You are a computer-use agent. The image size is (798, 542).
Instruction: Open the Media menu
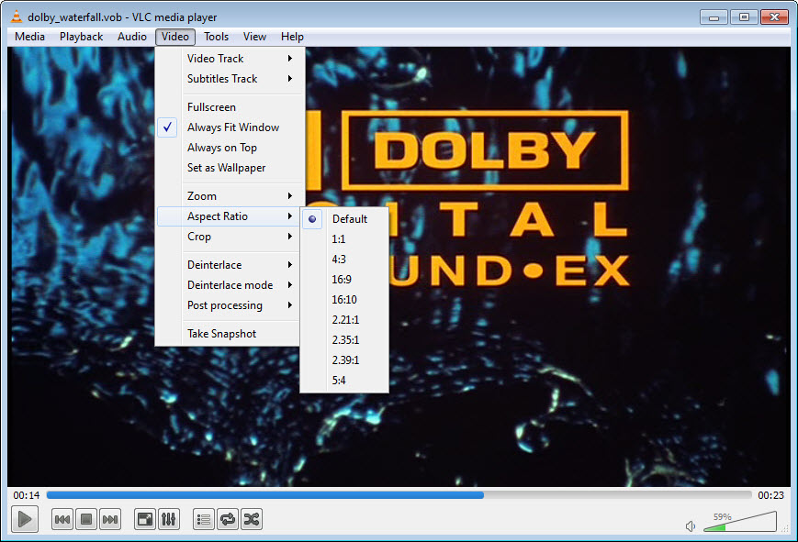tap(29, 37)
